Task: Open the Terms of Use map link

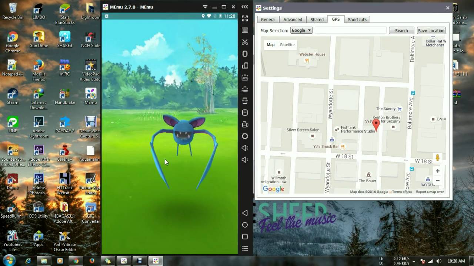Action: pyautogui.click(x=402, y=192)
